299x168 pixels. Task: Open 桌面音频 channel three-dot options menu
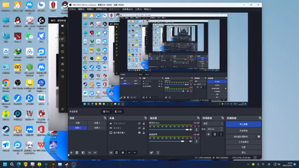click(197, 141)
